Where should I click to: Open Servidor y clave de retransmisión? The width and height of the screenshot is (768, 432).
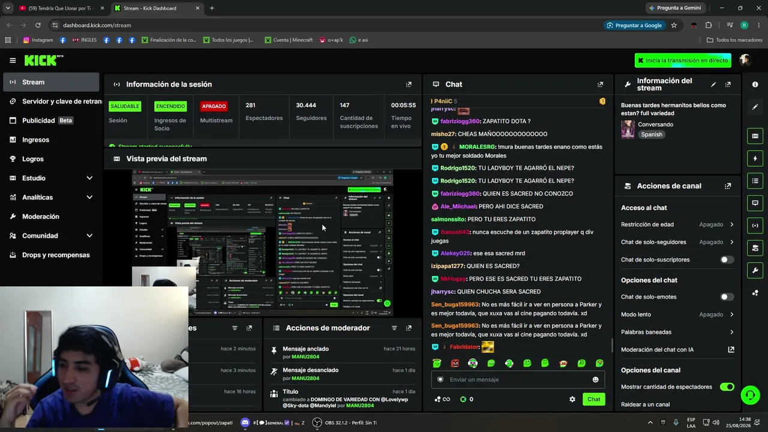(x=51, y=101)
